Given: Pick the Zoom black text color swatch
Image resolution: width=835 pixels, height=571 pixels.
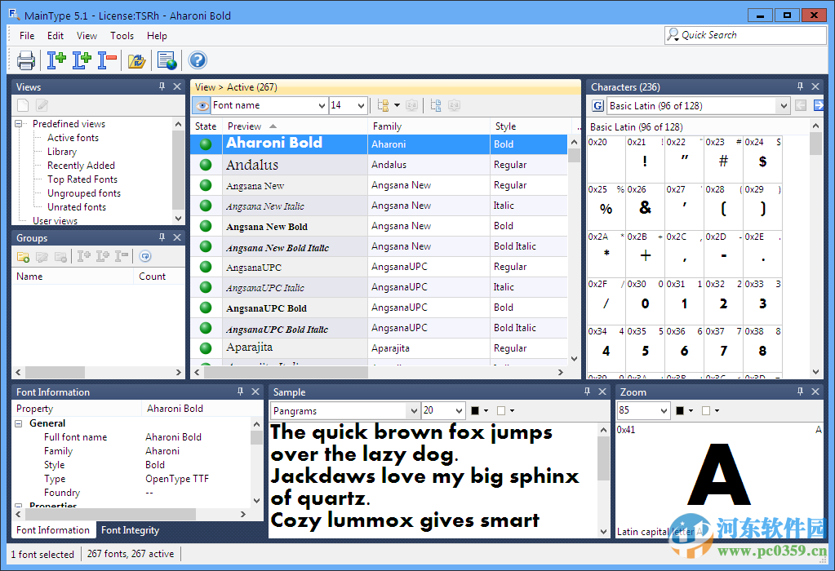Looking at the screenshot, I should (680, 411).
